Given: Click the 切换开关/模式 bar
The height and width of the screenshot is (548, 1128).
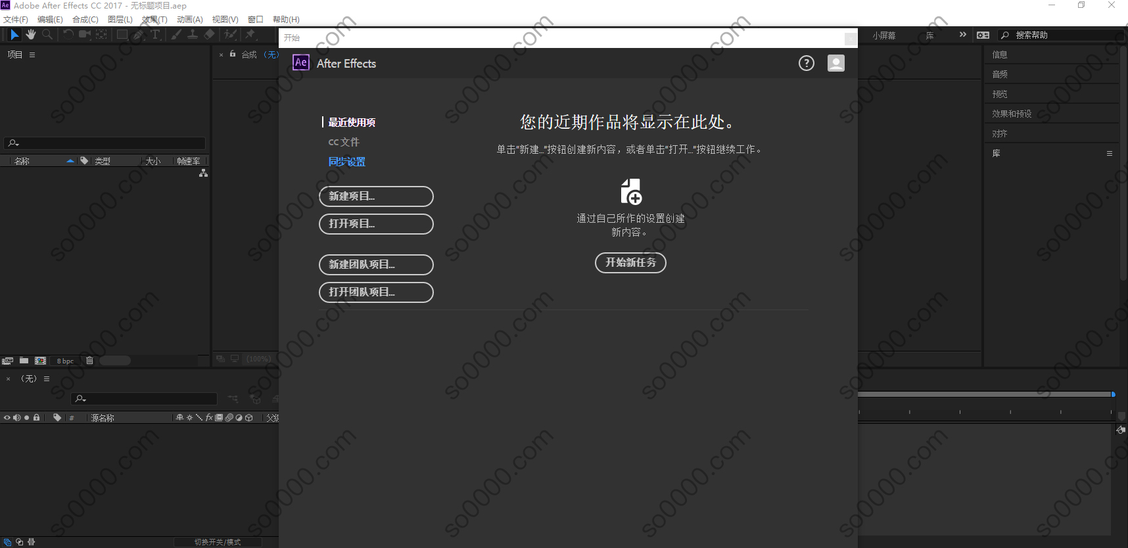Looking at the screenshot, I should pos(218,542).
